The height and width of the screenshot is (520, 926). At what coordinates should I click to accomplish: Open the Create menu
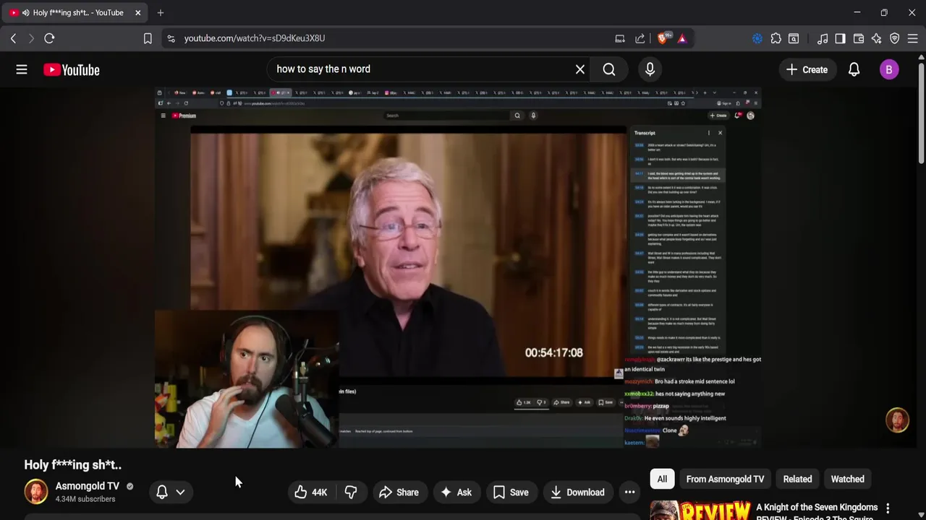pyautogui.click(x=807, y=69)
